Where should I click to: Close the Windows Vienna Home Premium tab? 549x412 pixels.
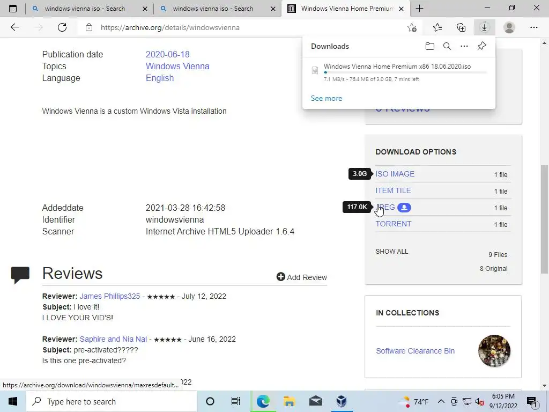(x=402, y=9)
